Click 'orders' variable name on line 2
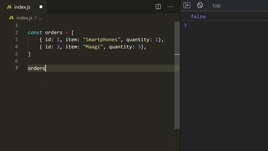268x151 pixels. 54,33
